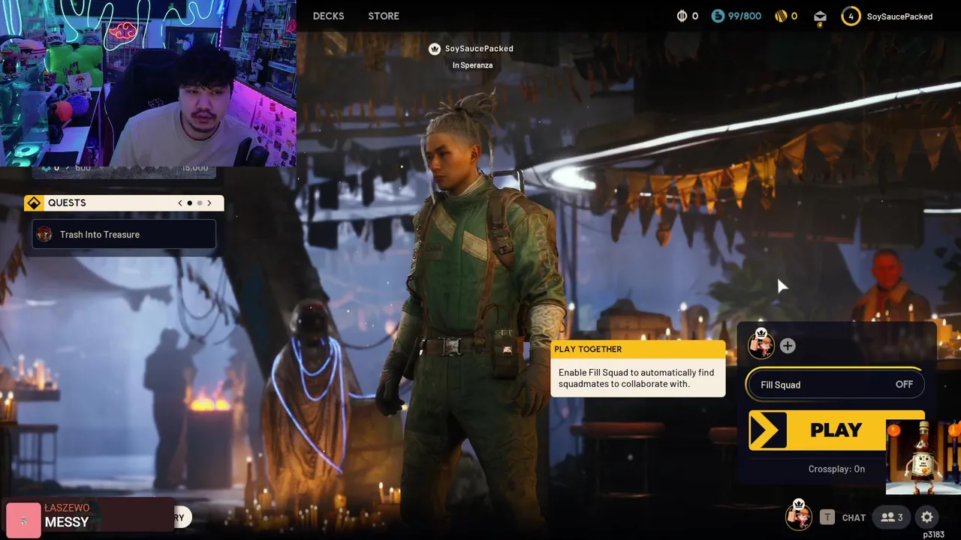Click the squad leader avatar in party panel

click(x=761, y=344)
